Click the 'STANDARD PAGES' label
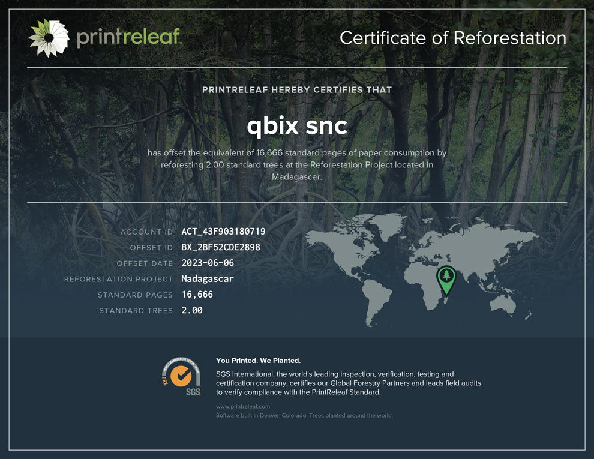This screenshot has height=459, width=594. tap(135, 295)
